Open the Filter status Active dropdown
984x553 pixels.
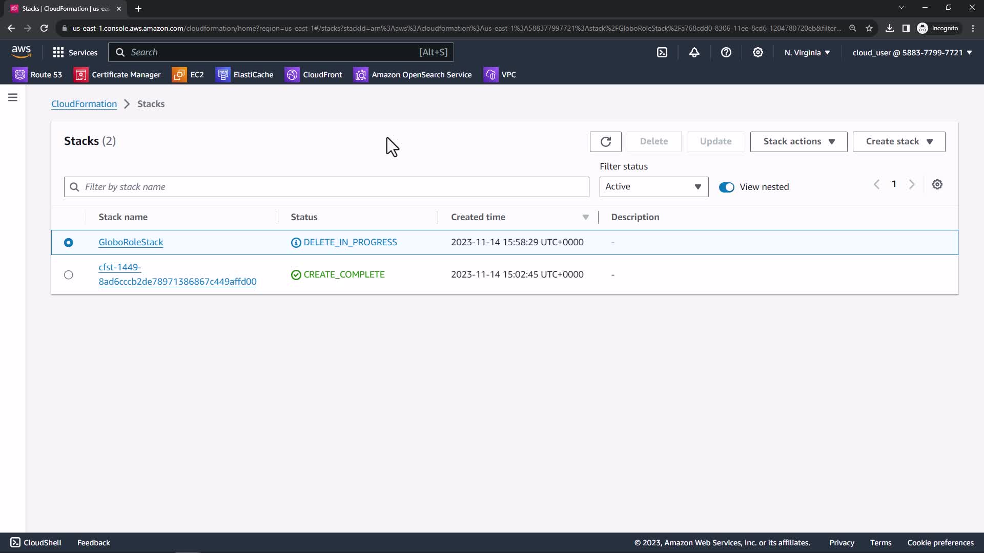click(653, 187)
